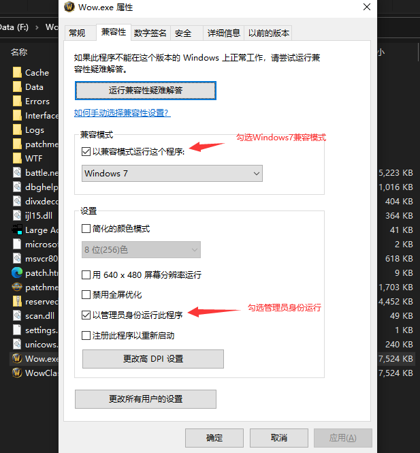Click the Logs folder icon
The image size is (420, 453).
point(17,130)
